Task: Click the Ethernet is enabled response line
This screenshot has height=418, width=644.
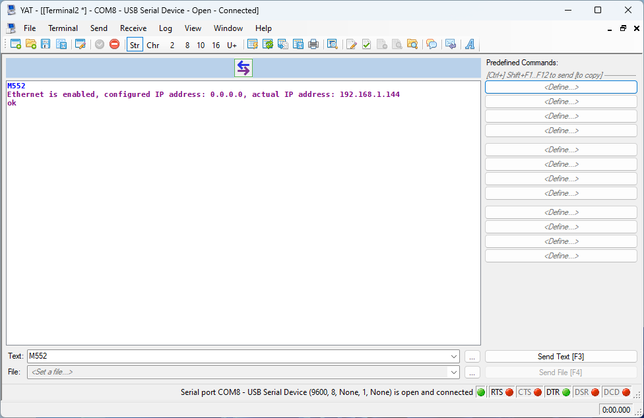Action: pyautogui.click(x=203, y=94)
